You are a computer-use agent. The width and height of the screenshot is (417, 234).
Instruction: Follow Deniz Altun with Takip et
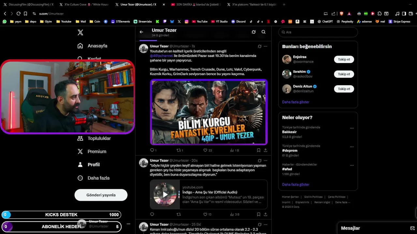tap(344, 89)
